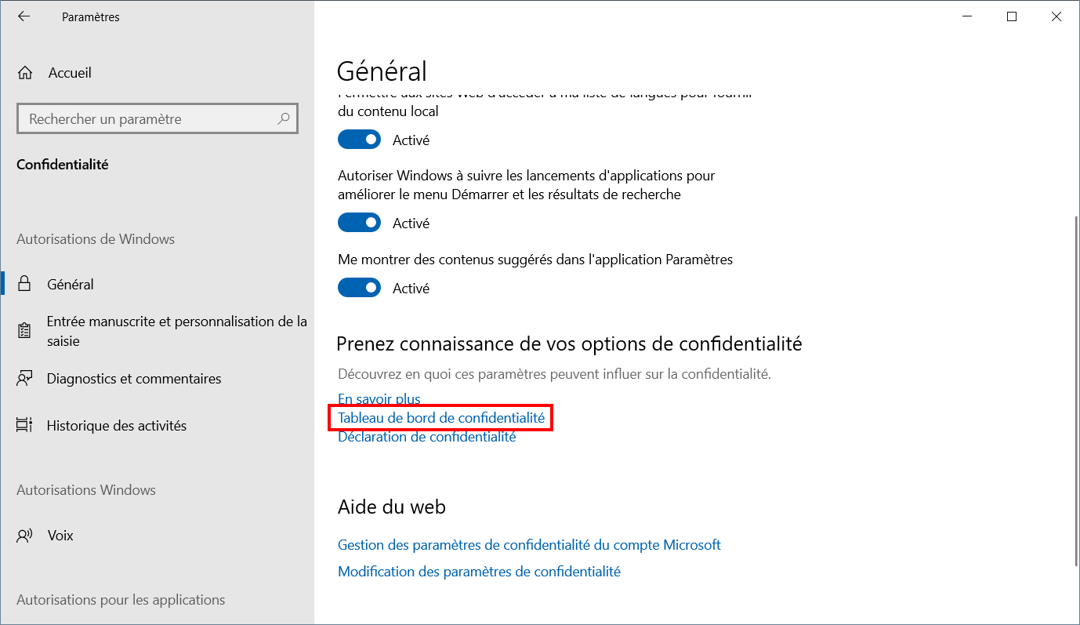Open Entrée manuscrite clipboard icon
The height and width of the screenshot is (625, 1080).
click(25, 331)
